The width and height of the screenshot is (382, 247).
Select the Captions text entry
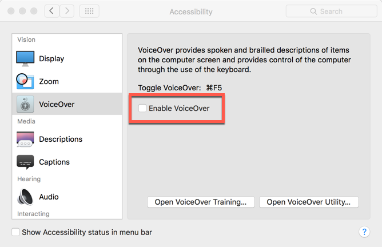[54, 162]
